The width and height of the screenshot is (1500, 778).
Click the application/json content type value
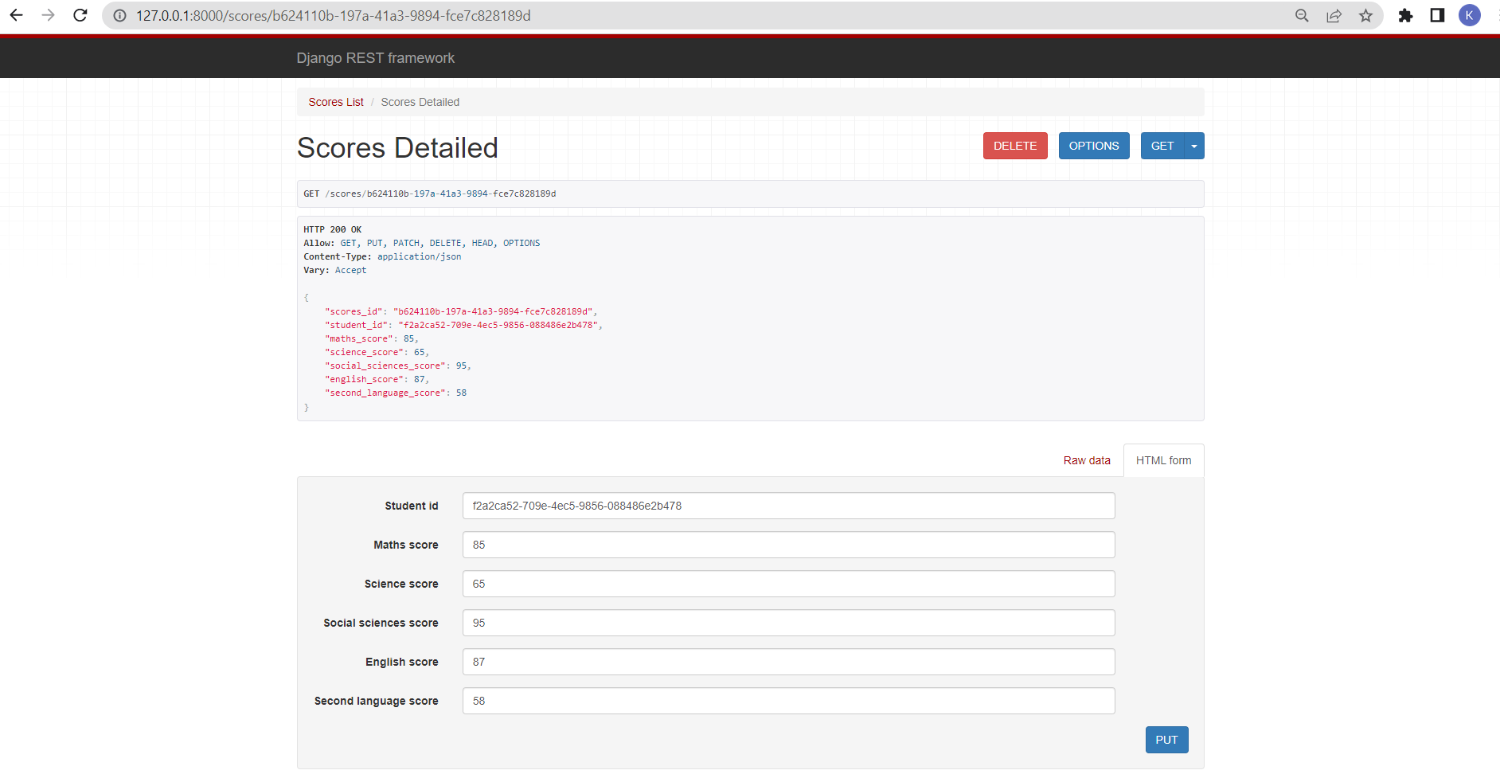pyautogui.click(x=419, y=256)
